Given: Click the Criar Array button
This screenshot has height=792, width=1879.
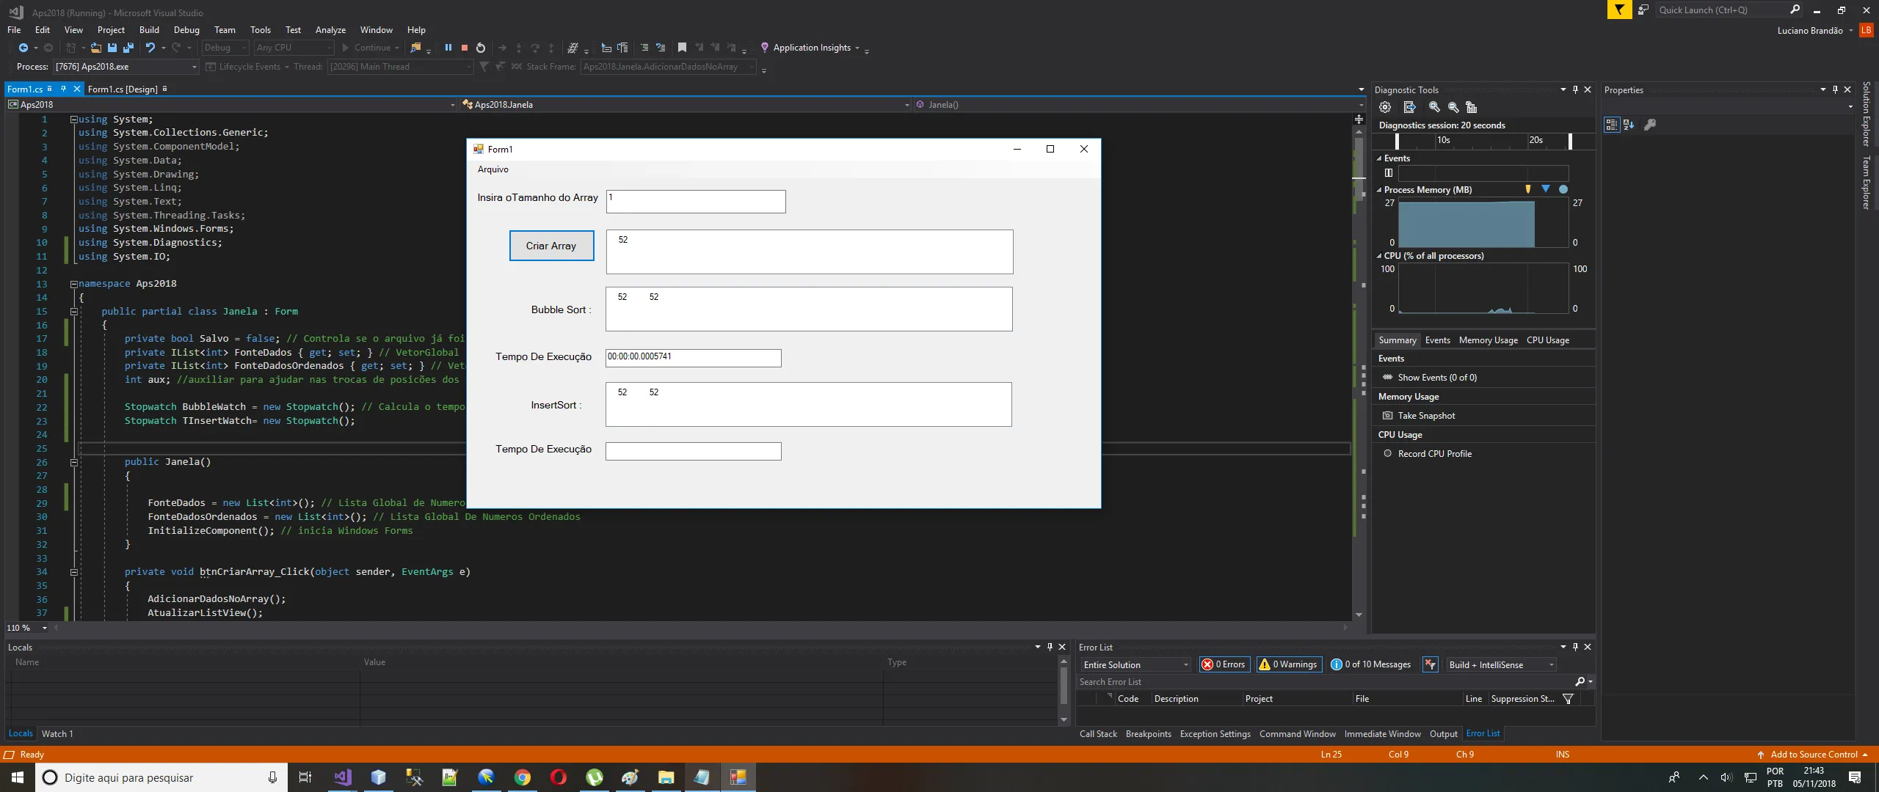Looking at the screenshot, I should (x=551, y=246).
